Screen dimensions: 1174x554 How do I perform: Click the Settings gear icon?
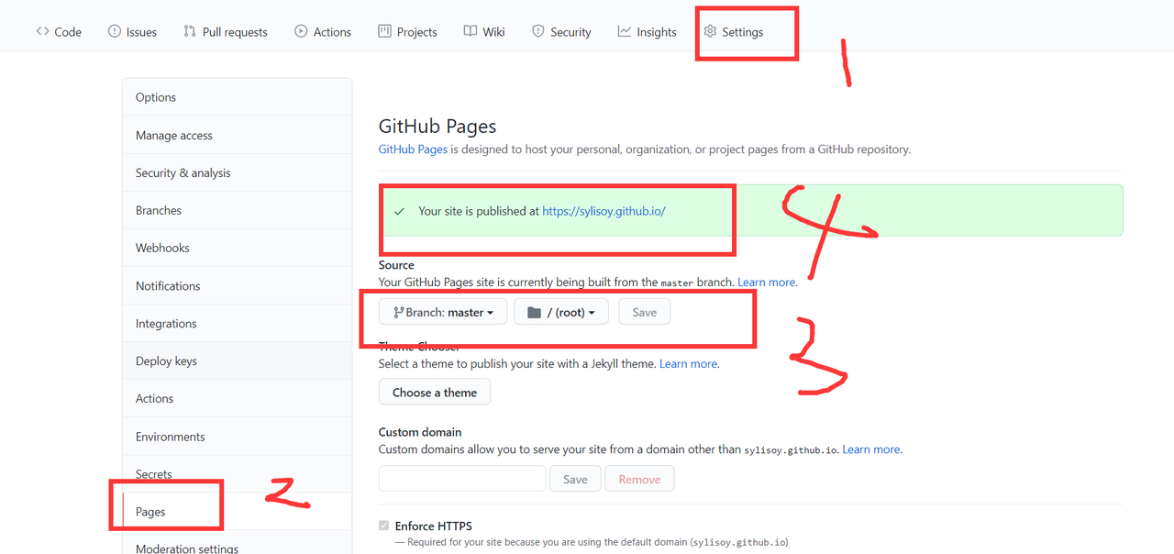[710, 31]
